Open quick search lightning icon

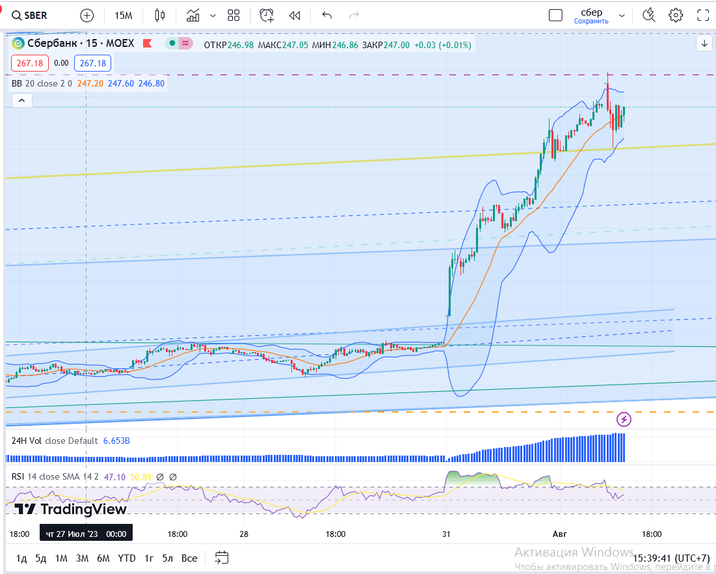point(649,16)
